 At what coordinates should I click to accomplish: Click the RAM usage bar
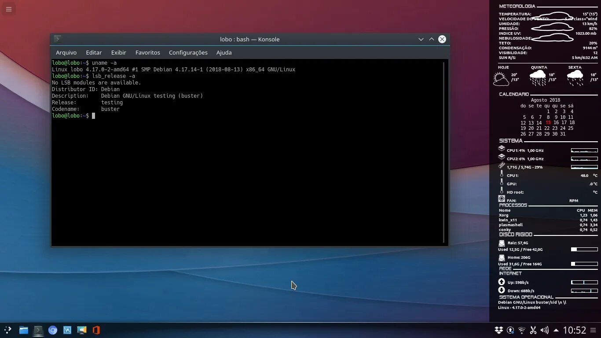pyautogui.click(x=584, y=167)
